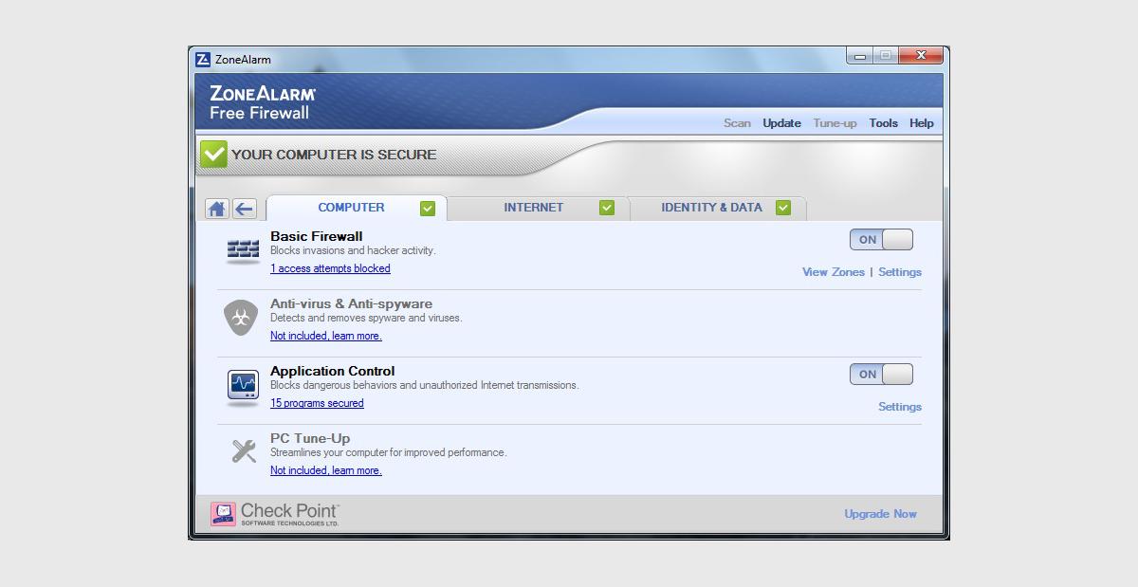Go back with the left arrow button
Screen dimensions: 1138x587
(x=245, y=209)
